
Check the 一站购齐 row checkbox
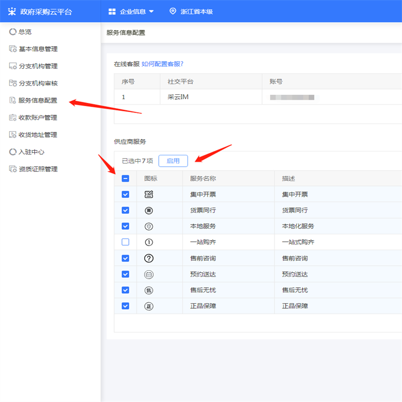point(125,242)
